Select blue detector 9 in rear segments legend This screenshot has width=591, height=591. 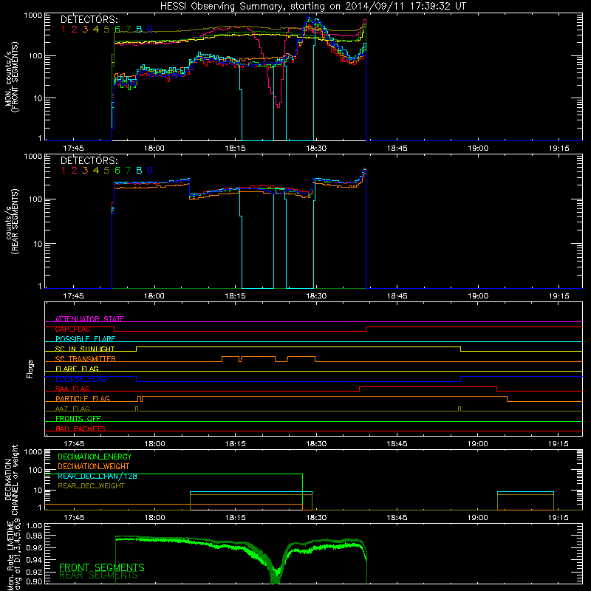point(150,171)
